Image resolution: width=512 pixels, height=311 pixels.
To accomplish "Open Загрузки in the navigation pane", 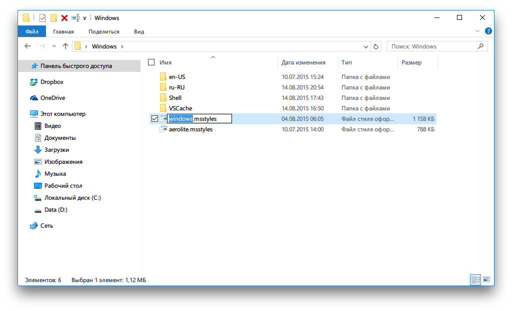I will coord(56,150).
